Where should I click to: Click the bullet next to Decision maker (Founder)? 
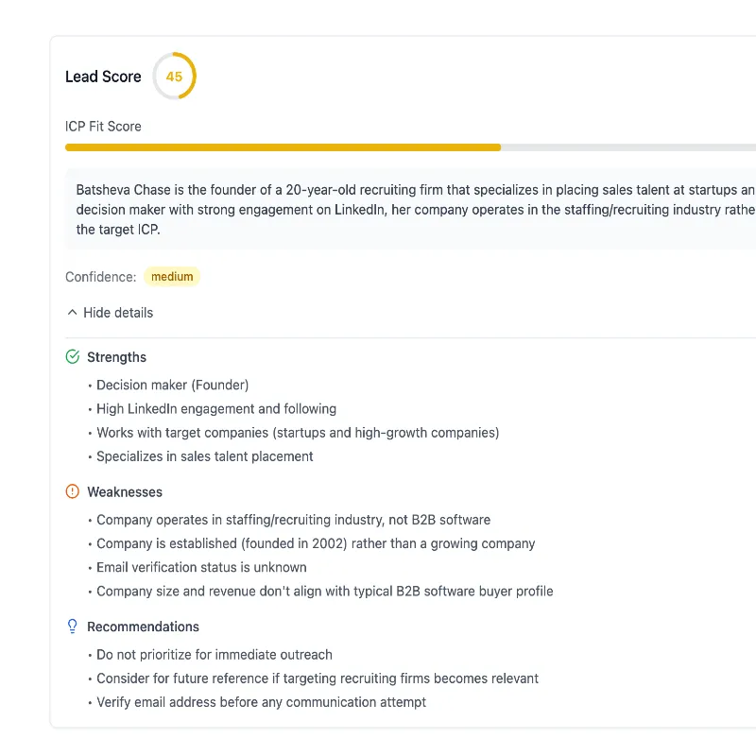point(88,385)
